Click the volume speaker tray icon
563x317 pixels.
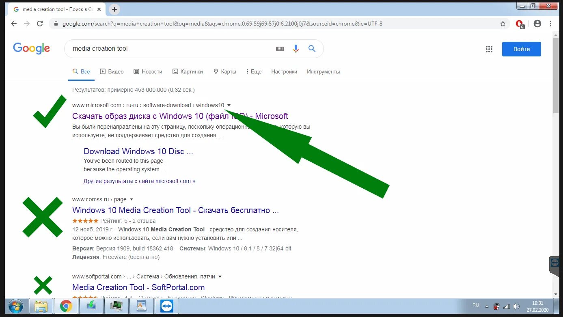[516, 306]
